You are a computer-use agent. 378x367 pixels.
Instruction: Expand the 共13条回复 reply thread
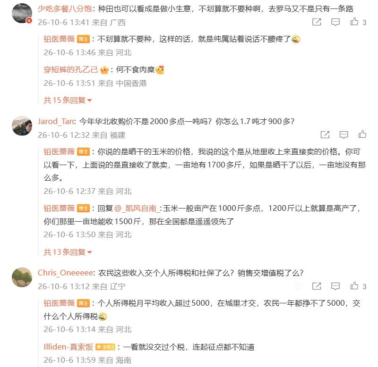68,252
